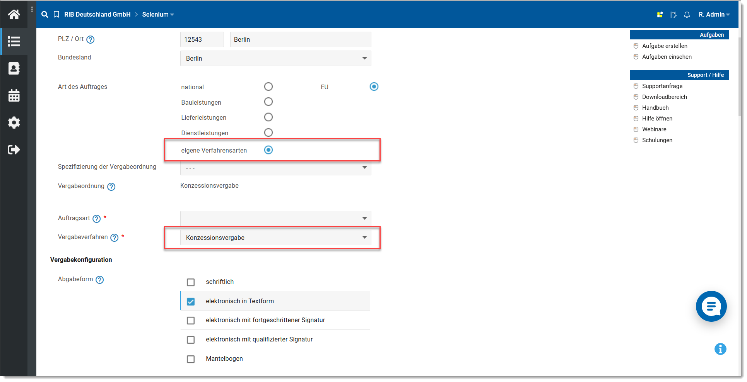
Task: Open the chat bubble widget
Action: point(711,306)
